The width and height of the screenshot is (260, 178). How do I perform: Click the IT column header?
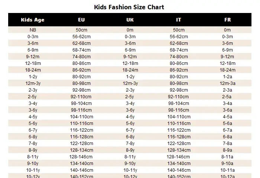tap(179, 20)
